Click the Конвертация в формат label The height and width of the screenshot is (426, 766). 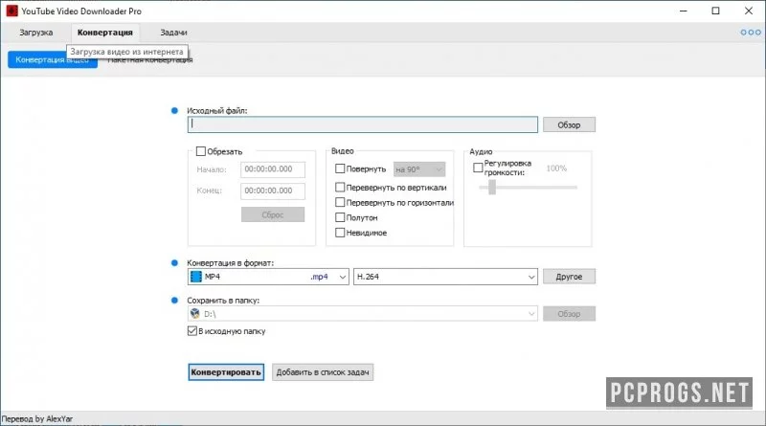[230, 263]
